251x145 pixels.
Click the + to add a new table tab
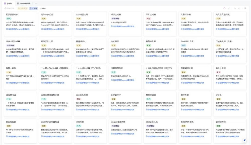[36, 4]
